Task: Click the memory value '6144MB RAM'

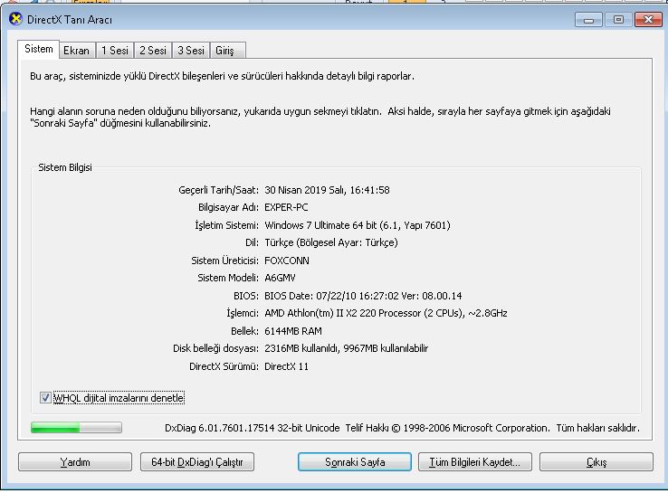Action: (x=293, y=331)
